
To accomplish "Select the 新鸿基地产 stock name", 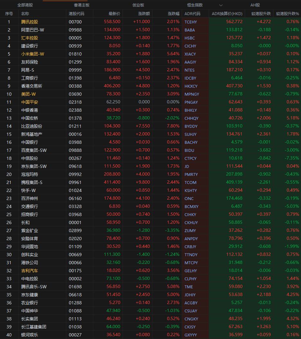I will click(x=32, y=134).
